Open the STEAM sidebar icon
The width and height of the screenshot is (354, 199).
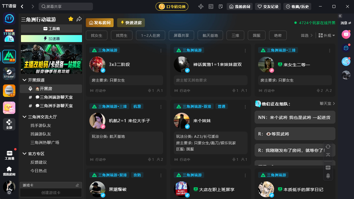(x=9, y=74)
